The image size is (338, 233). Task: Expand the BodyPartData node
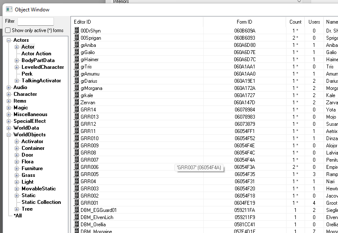(16, 60)
